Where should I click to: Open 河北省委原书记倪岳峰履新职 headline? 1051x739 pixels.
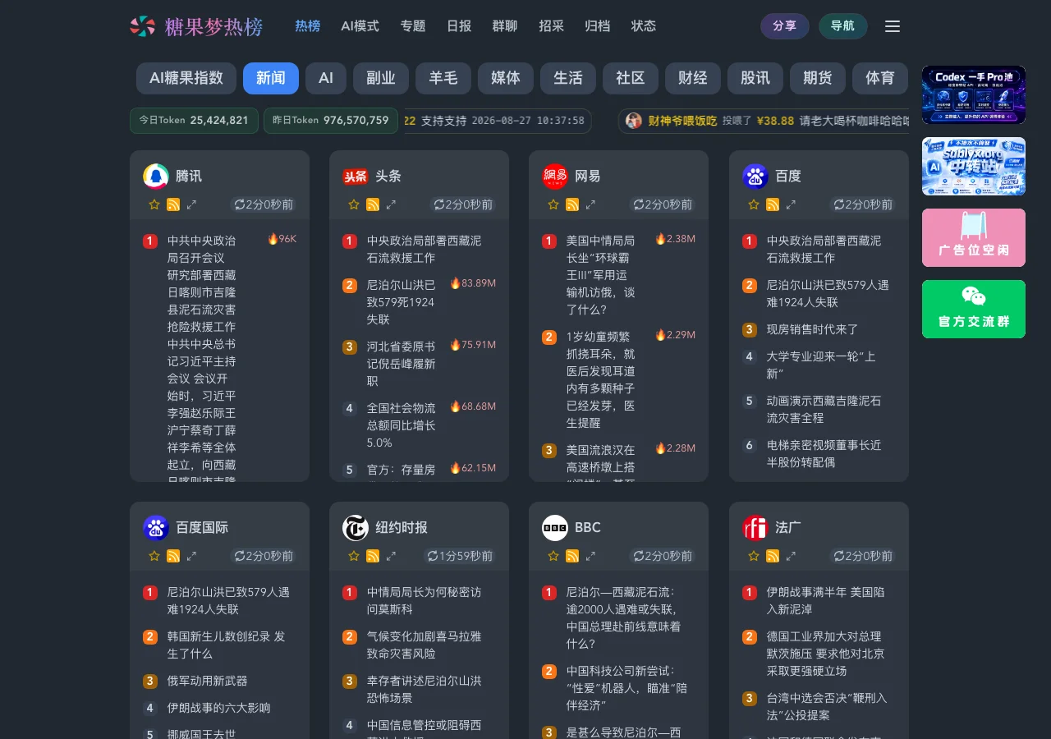tap(402, 364)
